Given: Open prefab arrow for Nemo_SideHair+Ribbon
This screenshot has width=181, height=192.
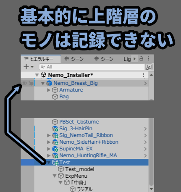Looking at the screenshot, I should tap(145, 142).
